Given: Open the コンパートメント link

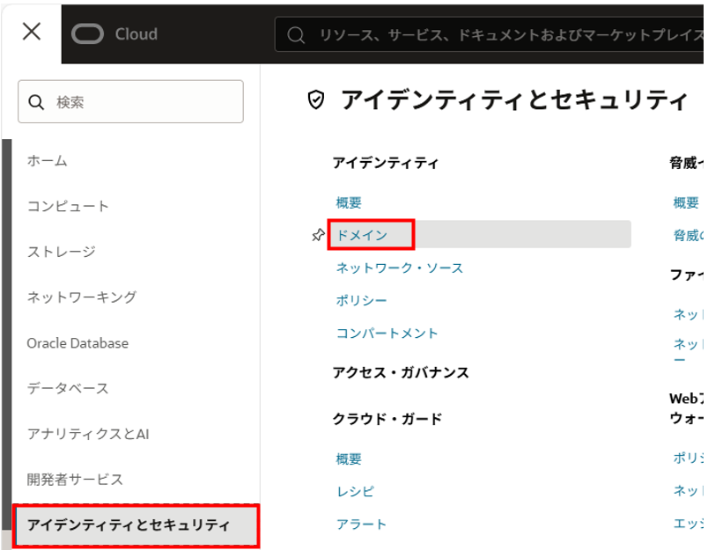Looking at the screenshot, I should point(387,334).
